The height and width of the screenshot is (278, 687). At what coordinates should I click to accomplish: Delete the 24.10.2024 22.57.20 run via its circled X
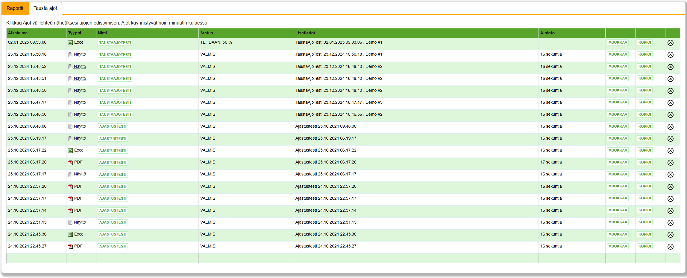point(671,187)
